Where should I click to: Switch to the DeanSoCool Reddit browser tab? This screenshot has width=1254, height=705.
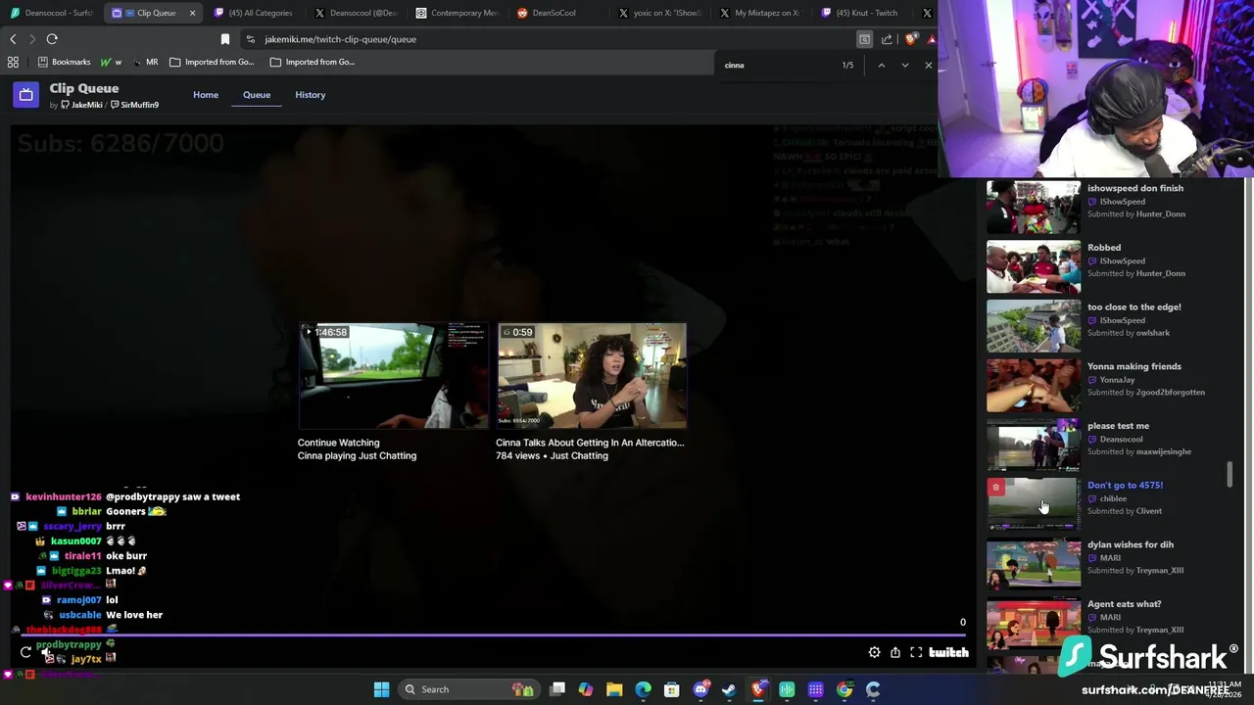coord(558,13)
